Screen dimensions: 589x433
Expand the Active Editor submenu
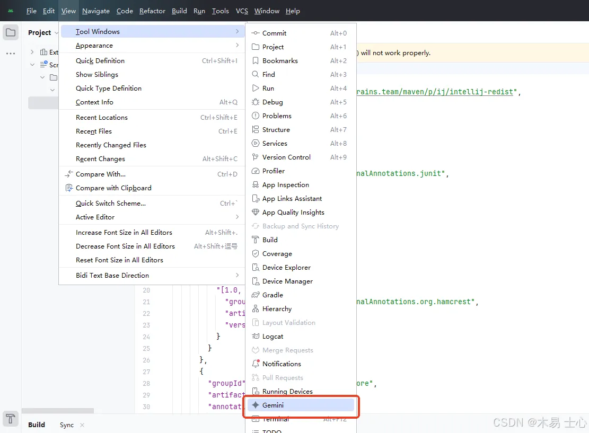[152, 217]
